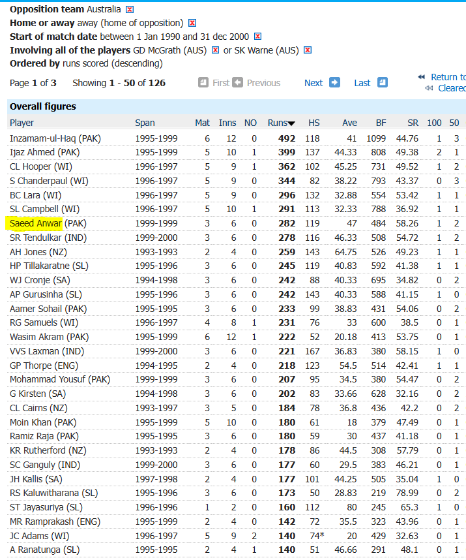Click the Last page icon
The width and height of the screenshot is (466, 560).
click(383, 82)
